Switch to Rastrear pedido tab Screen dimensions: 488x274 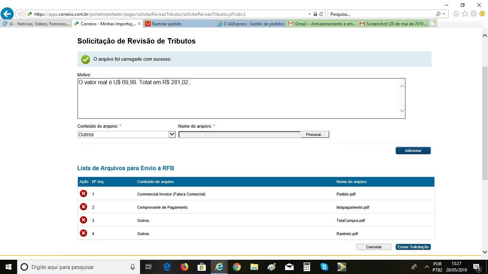[x=179, y=24]
